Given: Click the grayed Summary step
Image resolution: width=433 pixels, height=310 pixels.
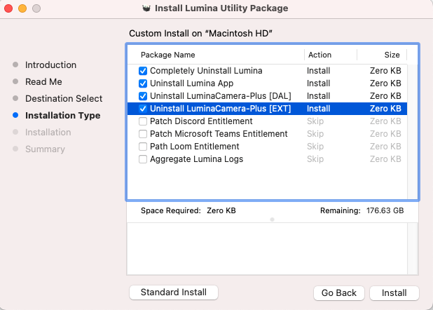Looking at the screenshot, I should pos(45,149).
